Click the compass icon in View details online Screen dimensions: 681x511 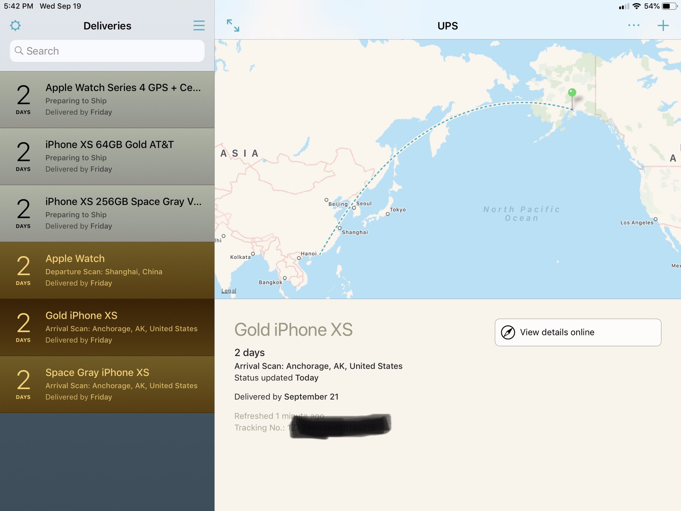coord(508,332)
